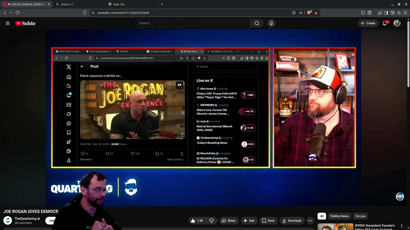Open the YouTube guide hamburger menu

(8, 23)
